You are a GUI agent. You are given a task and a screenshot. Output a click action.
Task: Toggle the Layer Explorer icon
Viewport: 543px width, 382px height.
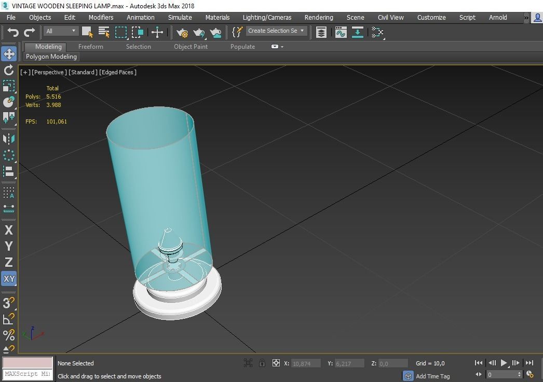[321, 33]
